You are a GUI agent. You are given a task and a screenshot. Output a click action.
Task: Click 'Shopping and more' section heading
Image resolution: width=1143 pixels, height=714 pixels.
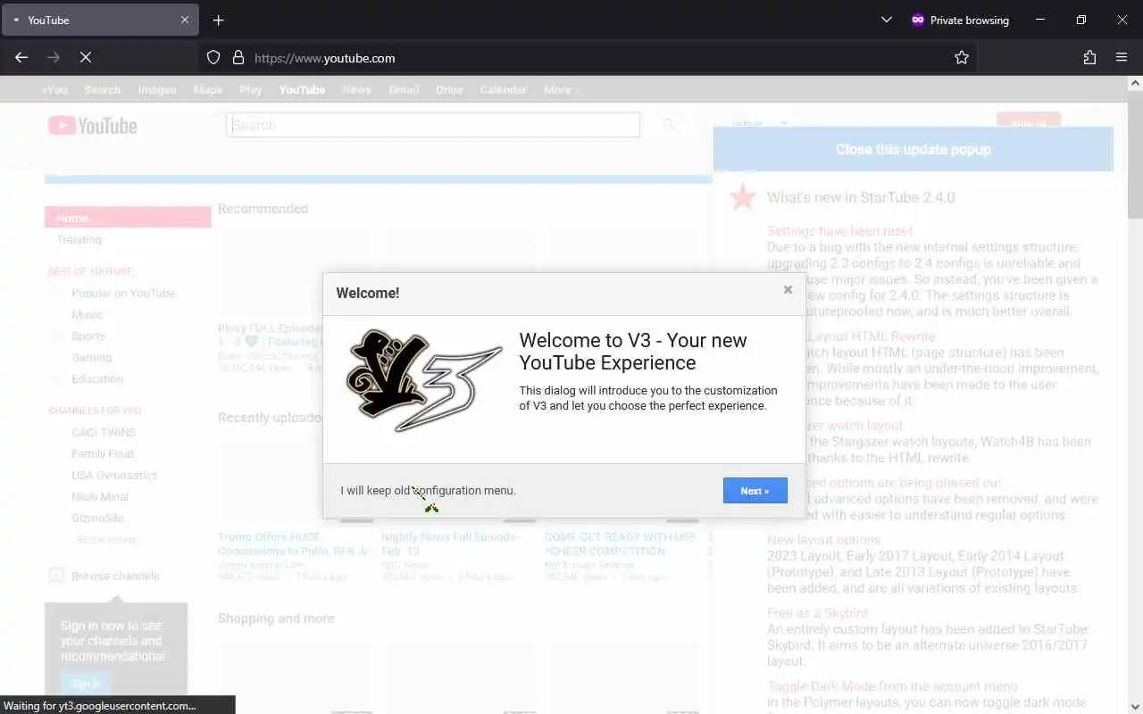[276, 618]
